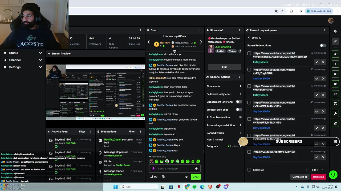The image size is (341, 191).
Task: Click Reject all button
Action: coord(318,177)
